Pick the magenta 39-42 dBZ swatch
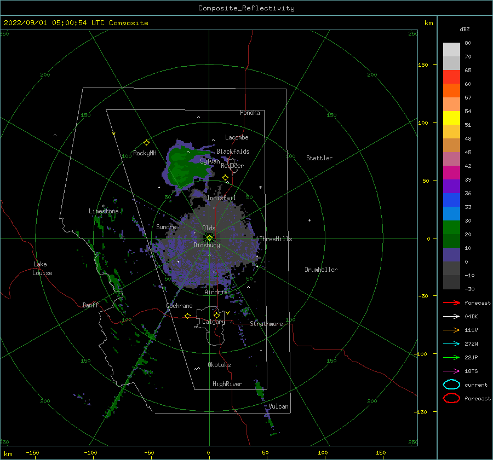Image resolution: width=493 pixels, height=460 pixels. click(x=451, y=173)
